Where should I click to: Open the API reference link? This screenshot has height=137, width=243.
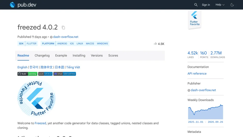pos(197,74)
